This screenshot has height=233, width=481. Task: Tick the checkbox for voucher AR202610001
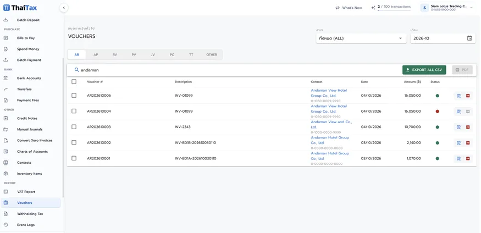[x=74, y=158]
